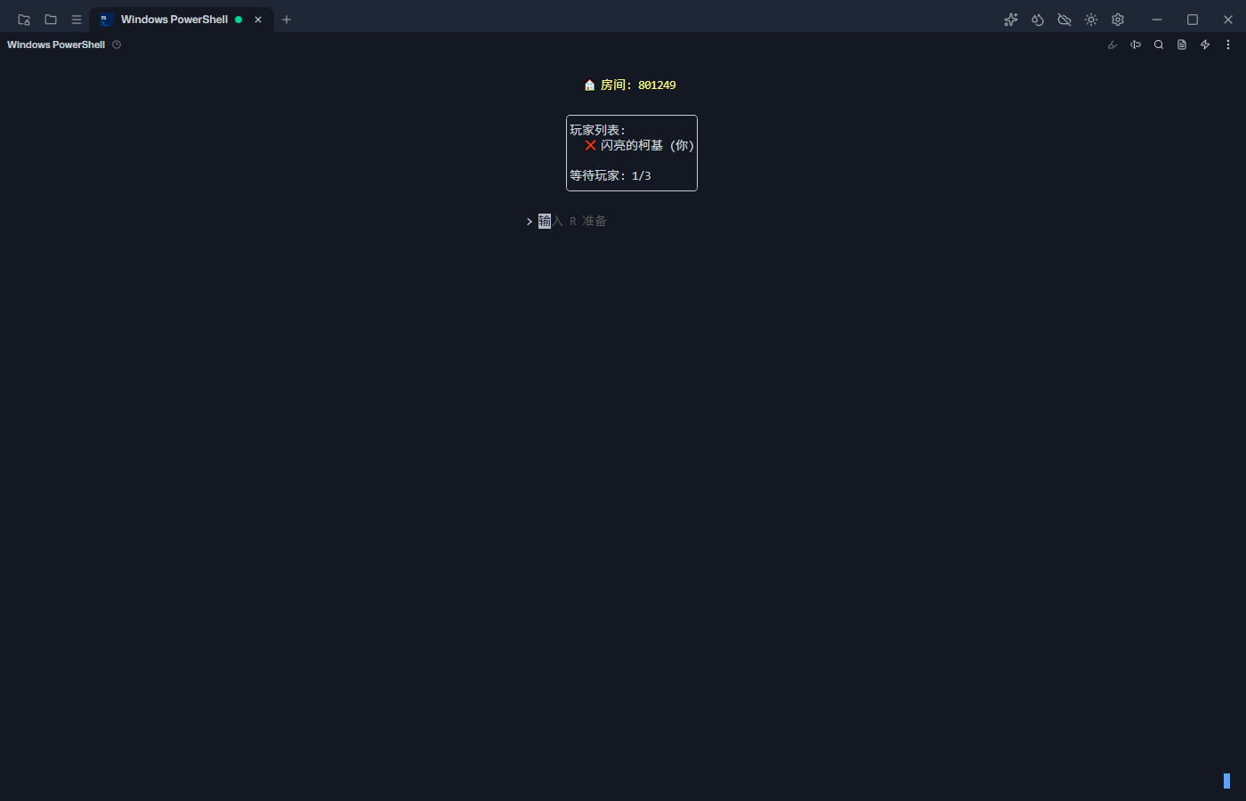Add a new terminal tab with plus
The height and width of the screenshot is (801, 1246).
287,20
